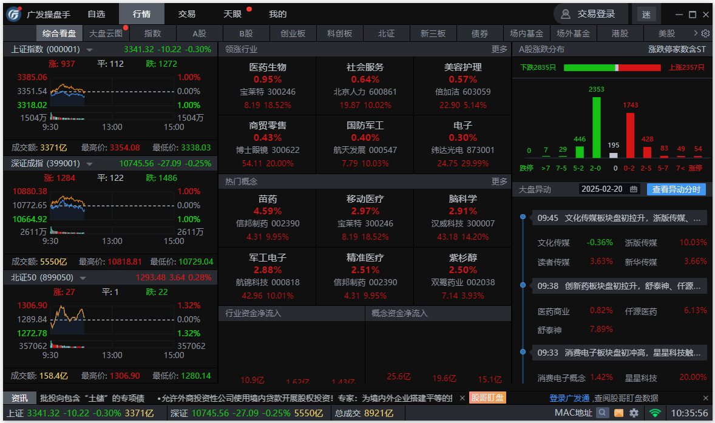The image size is (715, 423).
Task: Click the user avatar icon beside 交易登录
Action: (x=566, y=13)
